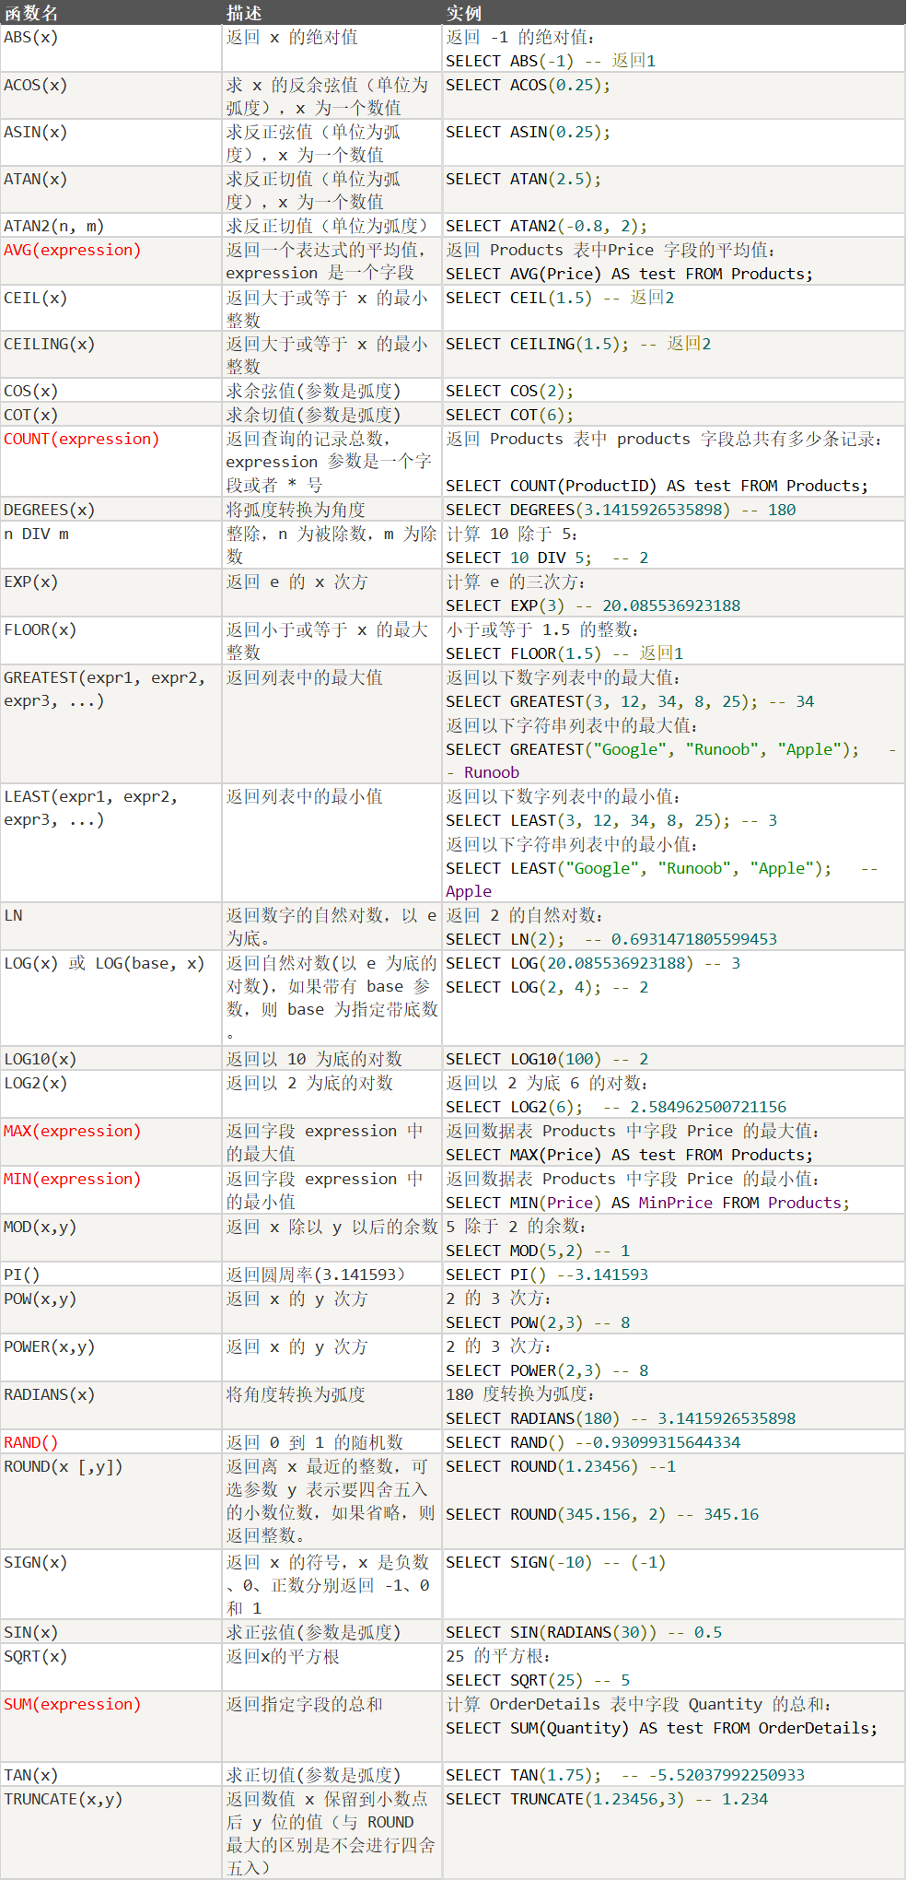Click the SELECT ATAN2(-0.8, 2) example
This screenshot has height=1880, width=907.
tap(546, 227)
